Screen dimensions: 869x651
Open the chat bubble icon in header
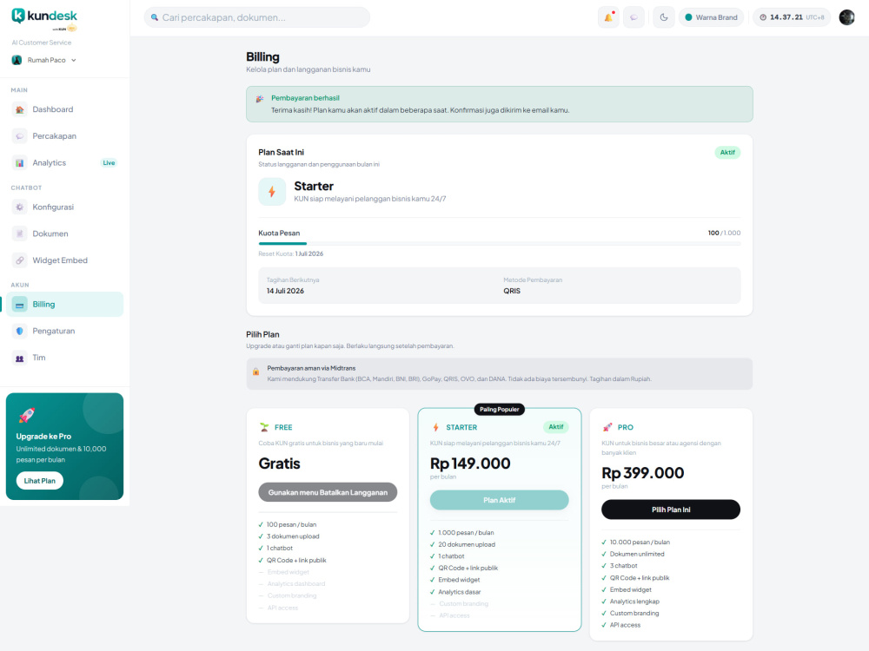[x=634, y=17]
